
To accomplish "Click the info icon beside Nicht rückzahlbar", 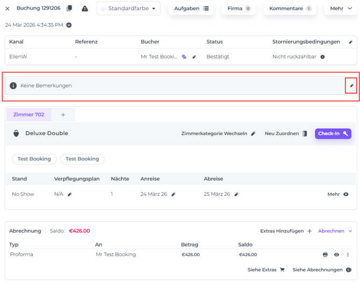I will (322, 57).
